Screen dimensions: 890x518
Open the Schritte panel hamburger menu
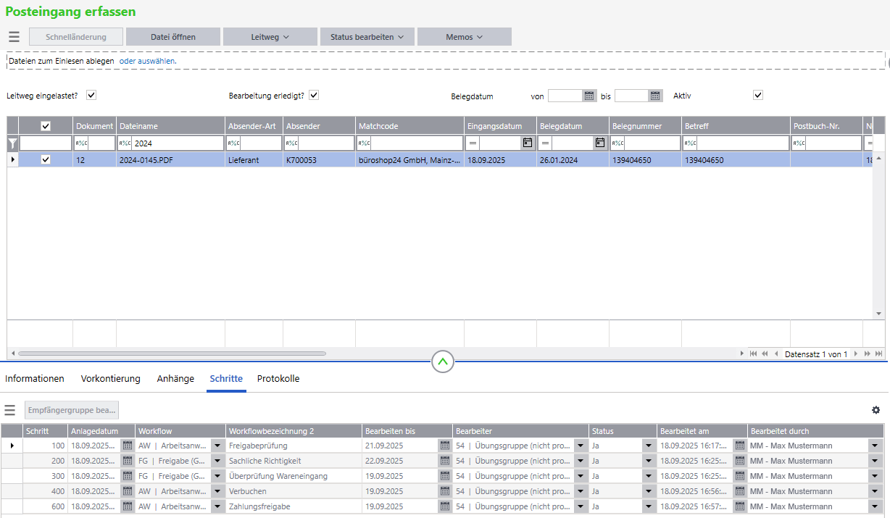(x=10, y=410)
